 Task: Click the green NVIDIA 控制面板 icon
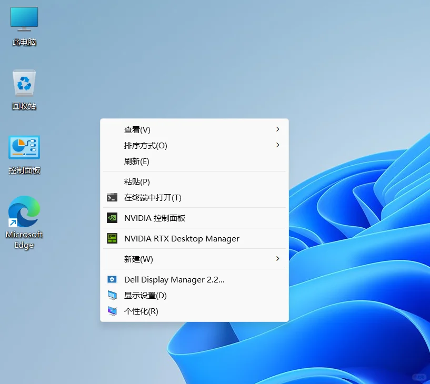tap(112, 217)
